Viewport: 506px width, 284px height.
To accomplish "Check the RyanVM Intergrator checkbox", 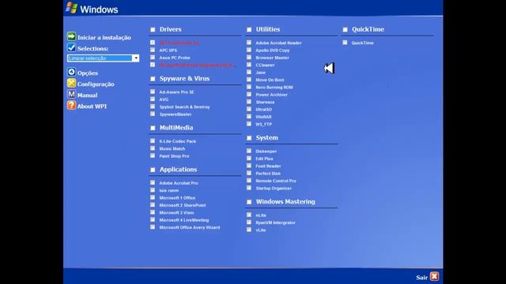I will pyautogui.click(x=249, y=222).
